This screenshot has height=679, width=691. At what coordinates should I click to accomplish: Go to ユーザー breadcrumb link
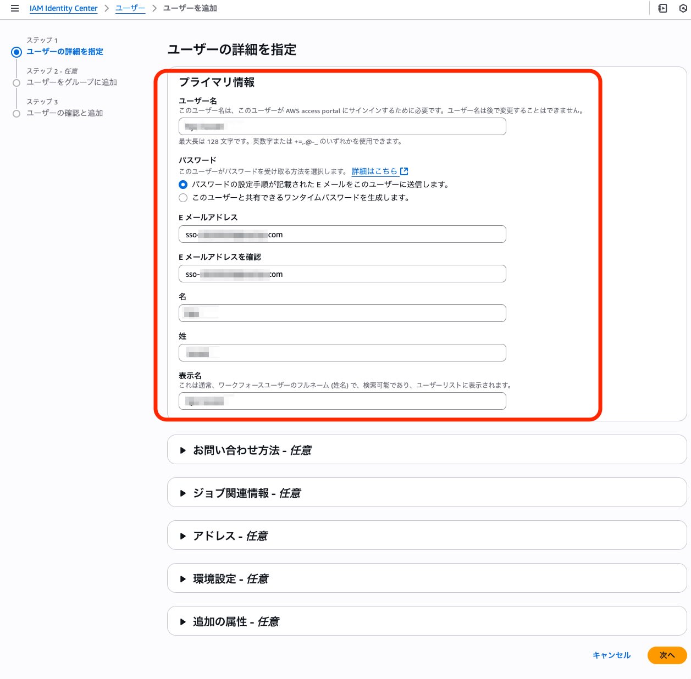130,8
